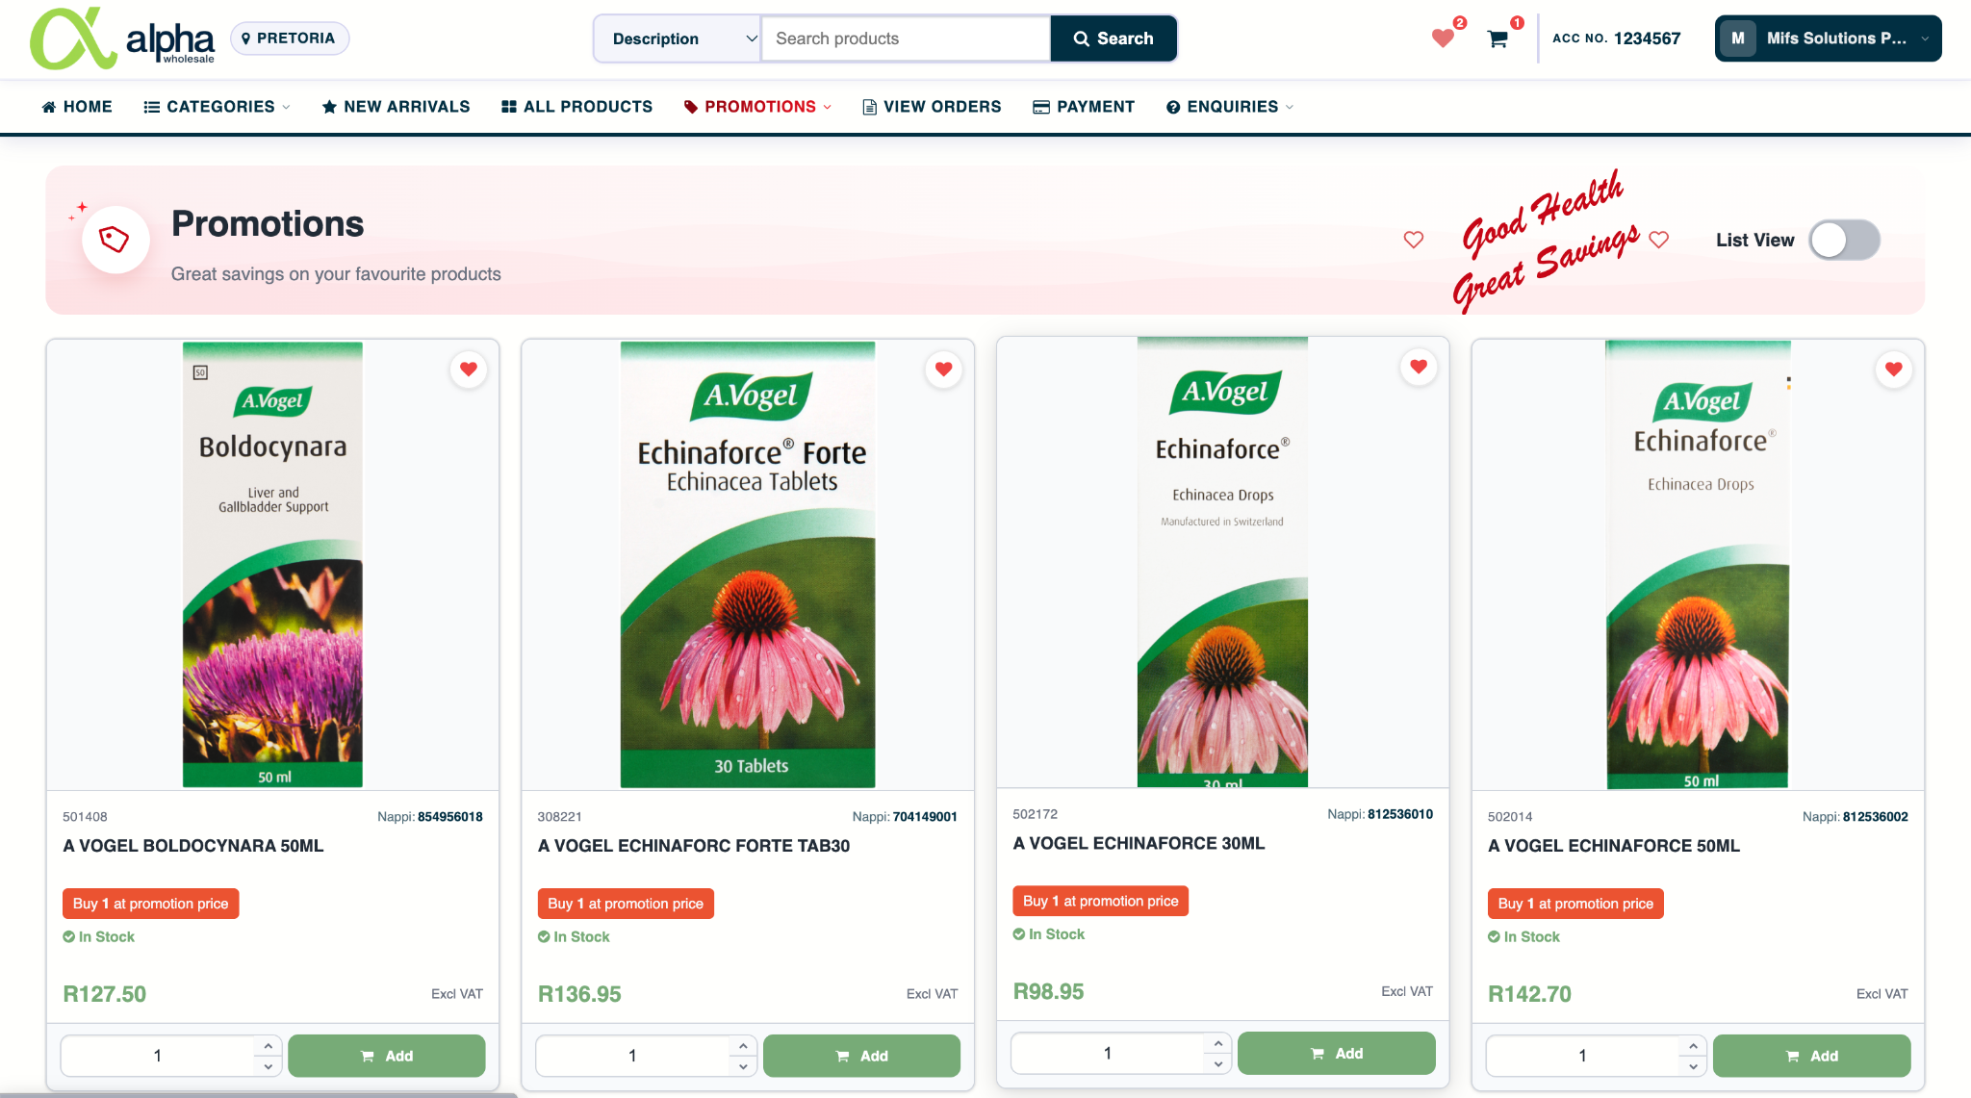Open the wishlist heart icon in header
Image resolution: width=1971 pixels, height=1098 pixels.
pos(1443,38)
